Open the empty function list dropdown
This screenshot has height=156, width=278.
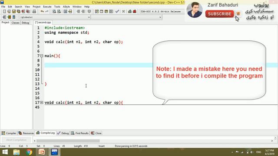126,17
